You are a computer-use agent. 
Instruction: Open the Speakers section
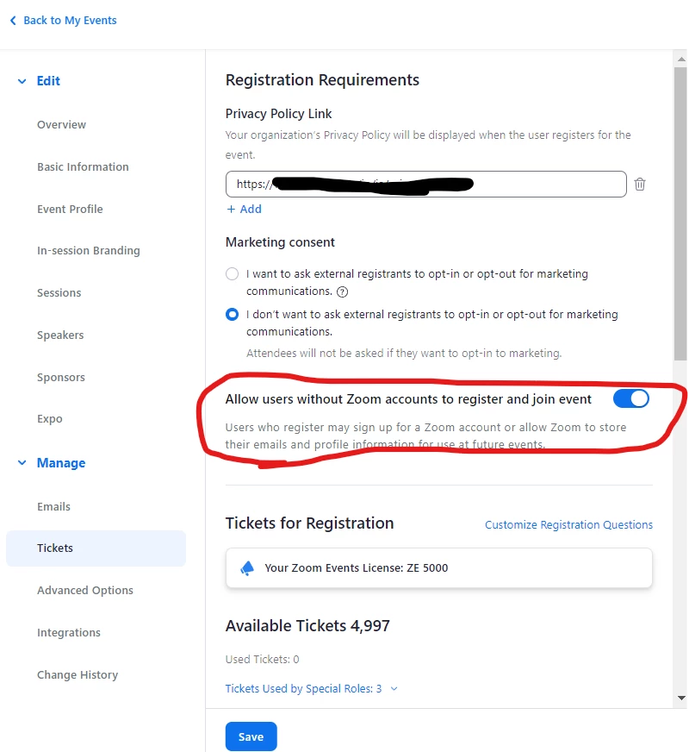[x=60, y=335]
